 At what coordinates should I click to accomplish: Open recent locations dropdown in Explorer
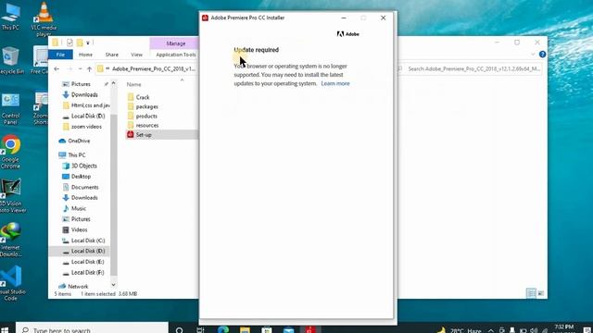point(80,69)
